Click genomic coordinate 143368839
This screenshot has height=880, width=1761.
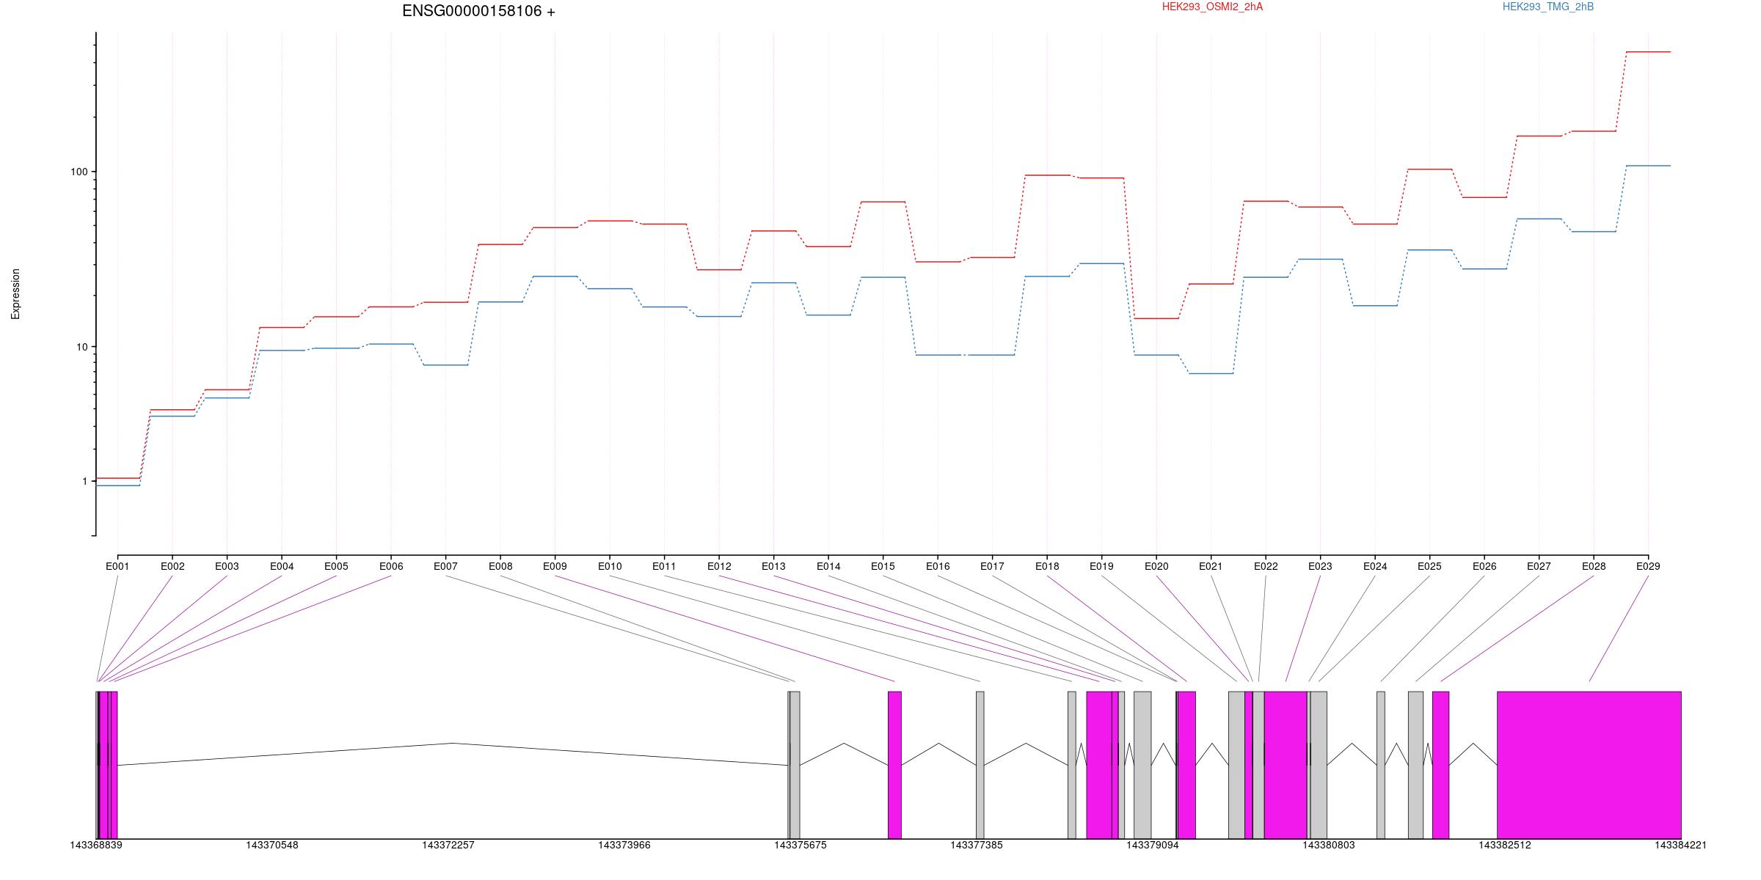pos(96,845)
